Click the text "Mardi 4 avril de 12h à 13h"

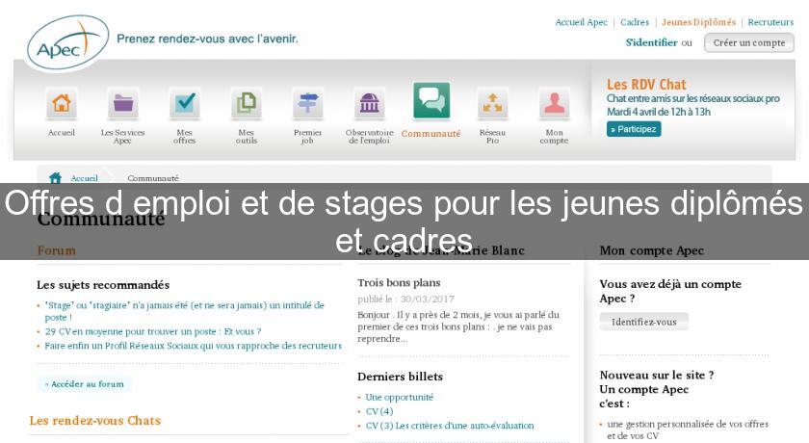point(659,112)
